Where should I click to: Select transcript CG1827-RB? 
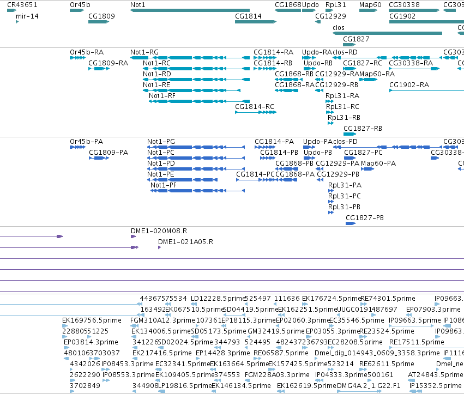pyautogui.click(x=349, y=134)
